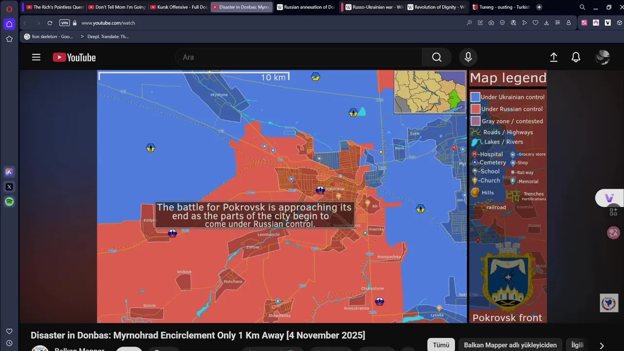Go forward to next page
The height and width of the screenshot is (351, 624).
[x=38, y=23]
